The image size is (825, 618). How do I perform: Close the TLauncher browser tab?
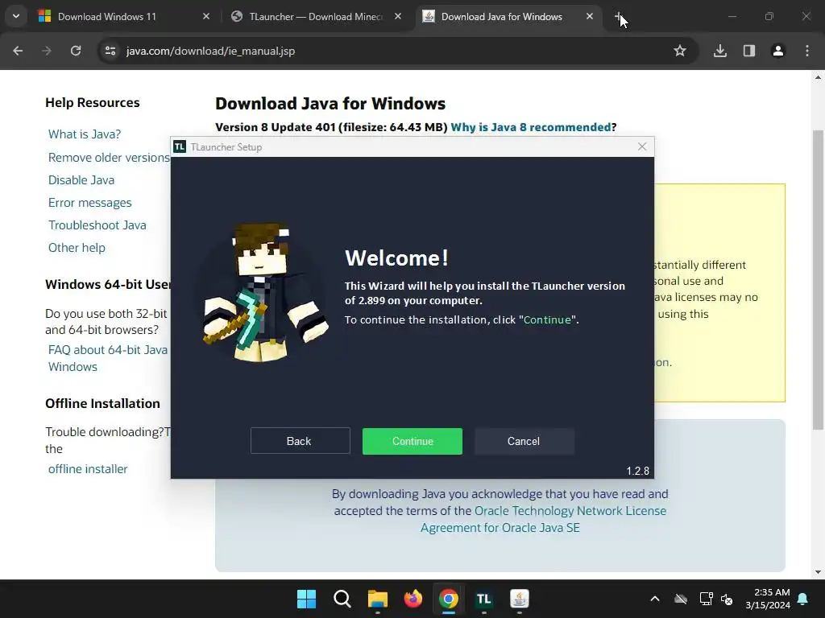(x=398, y=16)
